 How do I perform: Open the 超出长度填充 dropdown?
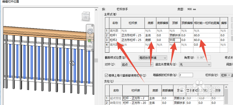[x=195, y=64]
